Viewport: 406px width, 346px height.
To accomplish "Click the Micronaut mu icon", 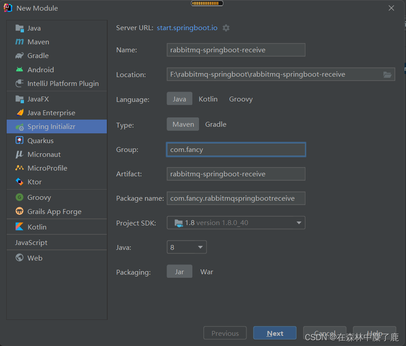I will click(20, 154).
